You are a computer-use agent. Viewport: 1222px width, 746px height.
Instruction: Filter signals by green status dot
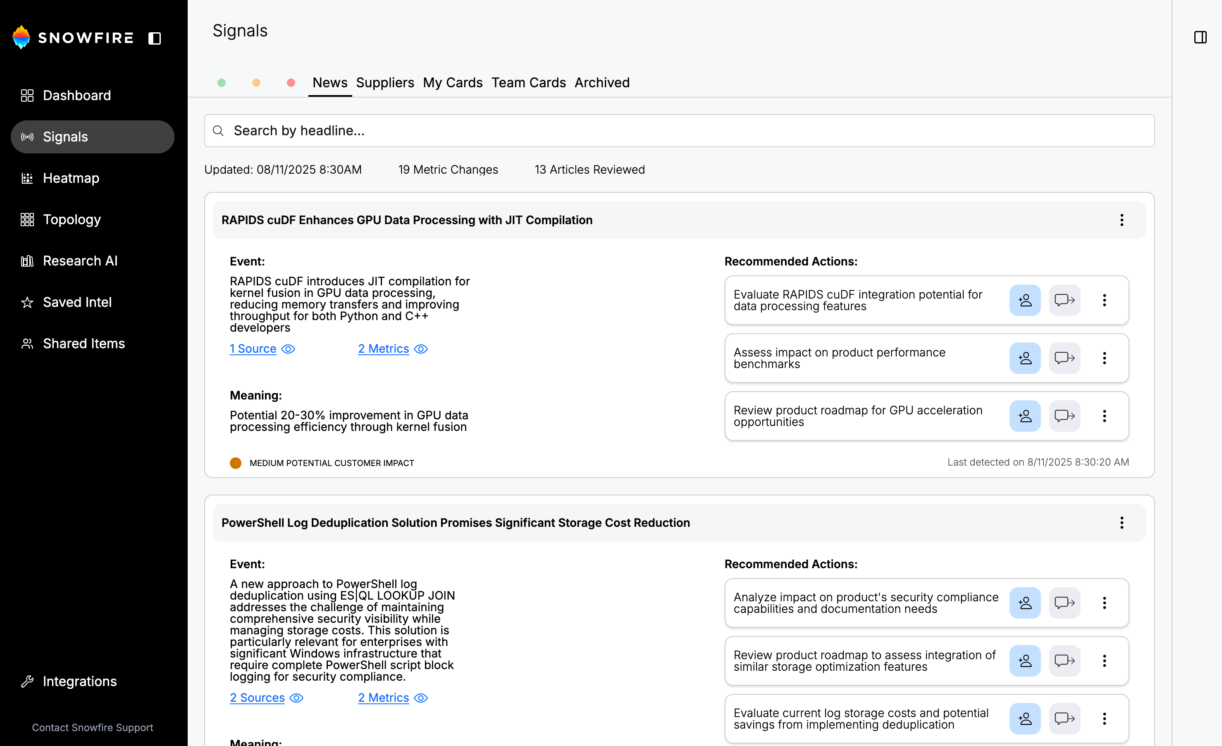pyautogui.click(x=222, y=83)
